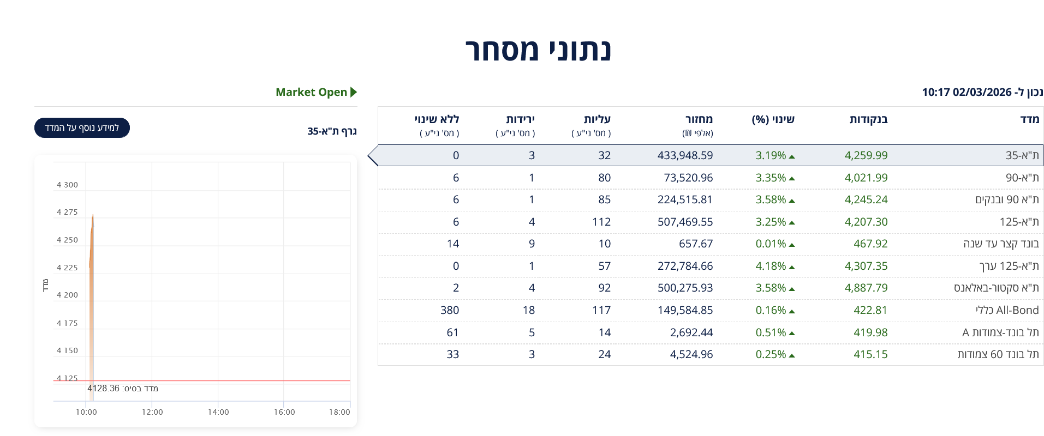The image size is (1044, 436).
Task: Click the 'מחזור' column header
Action: click(x=699, y=119)
